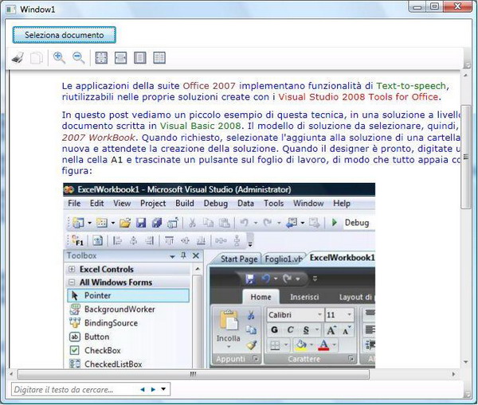Switch to Start Page tab
Screen dimensions: 478x405
239,259
